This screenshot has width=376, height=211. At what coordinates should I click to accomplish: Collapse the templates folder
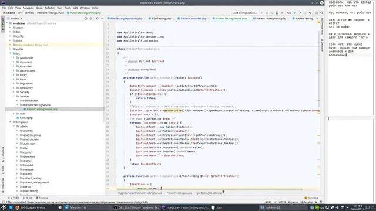tap(11, 122)
